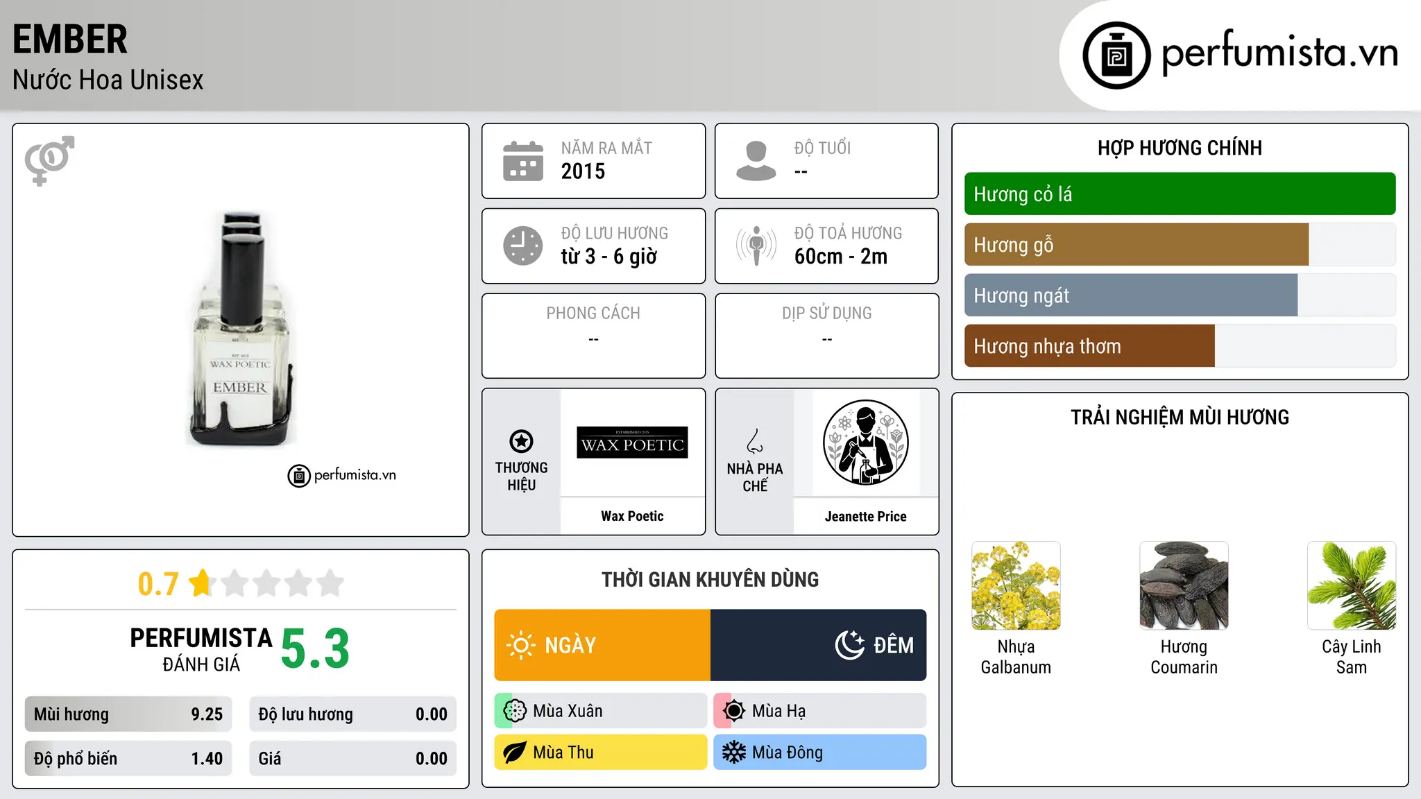
Task: Click the Mùi hương score 9.25 row
Action: pos(128,714)
